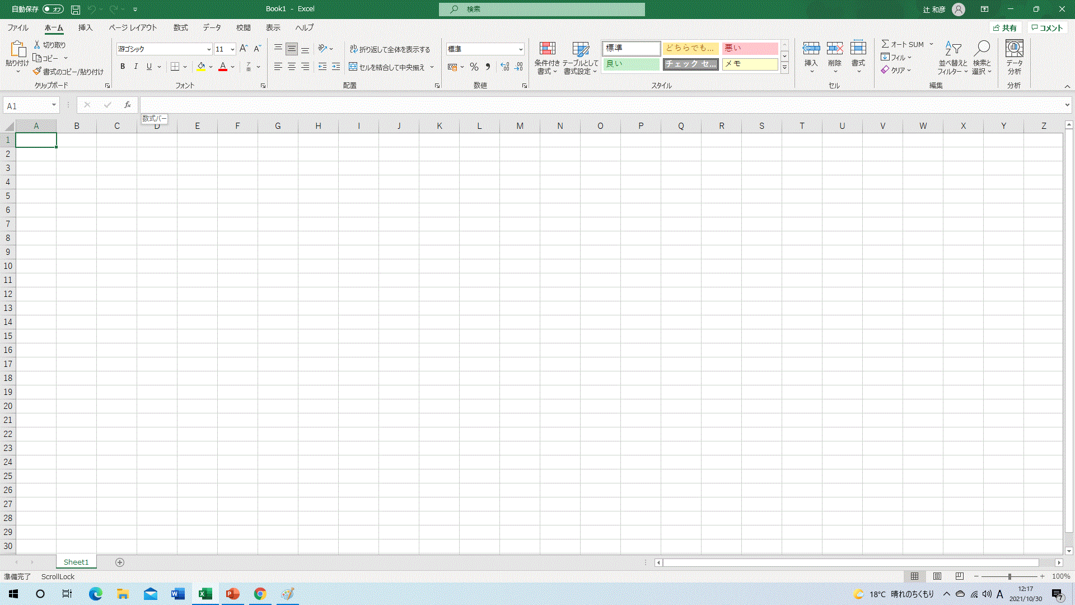
Task: Click the Paste (貼り付け) icon
Action: (x=17, y=49)
